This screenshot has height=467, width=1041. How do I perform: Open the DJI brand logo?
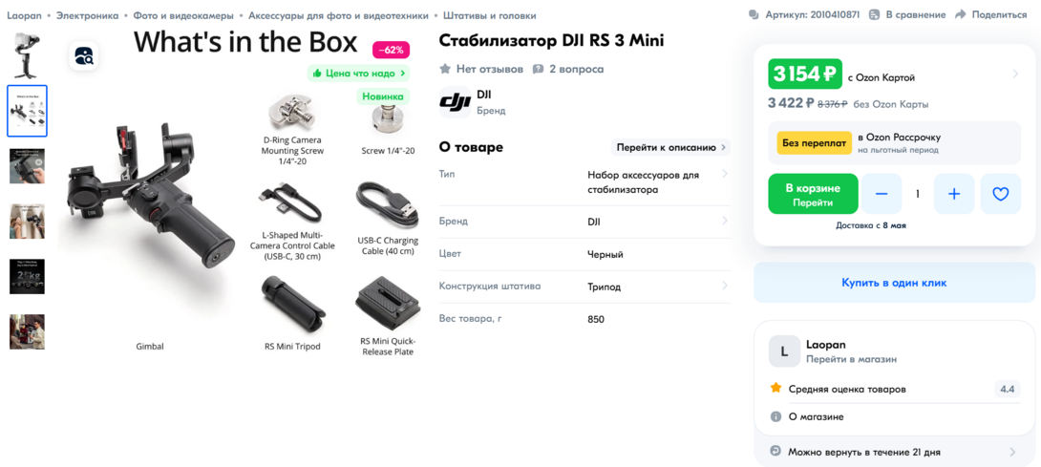click(455, 102)
